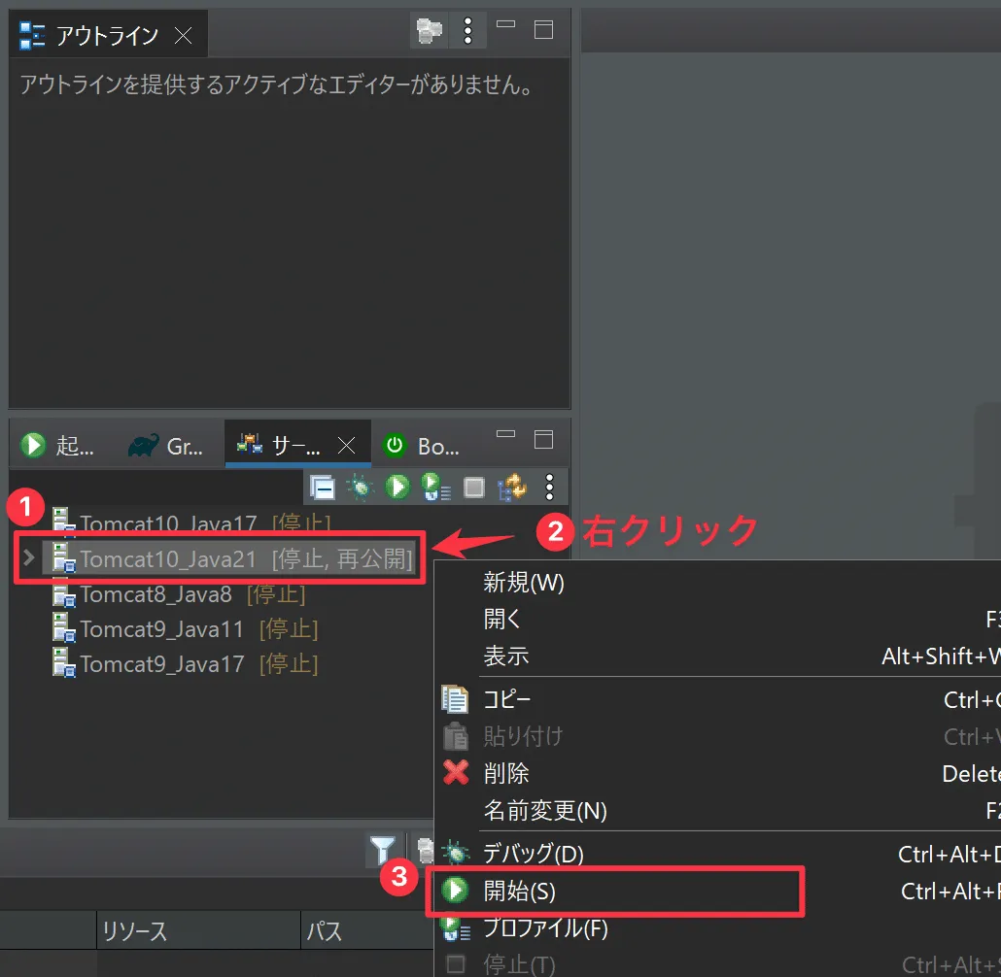The height and width of the screenshot is (977, 1001).
Task: Choose デバッグ(D) from the context menu
Action: (717, 854)
